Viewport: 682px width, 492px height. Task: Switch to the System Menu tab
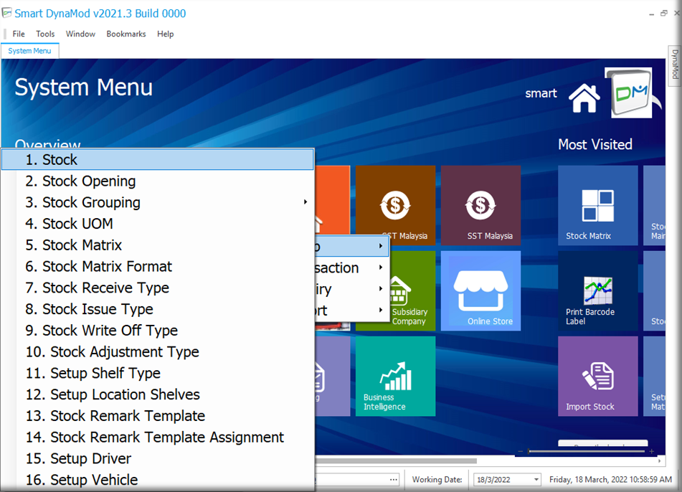point(29,51)
